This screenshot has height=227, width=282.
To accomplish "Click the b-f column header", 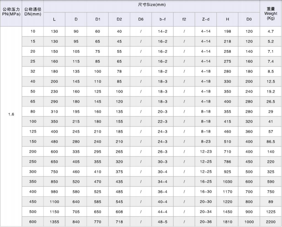I will point(162,19).
